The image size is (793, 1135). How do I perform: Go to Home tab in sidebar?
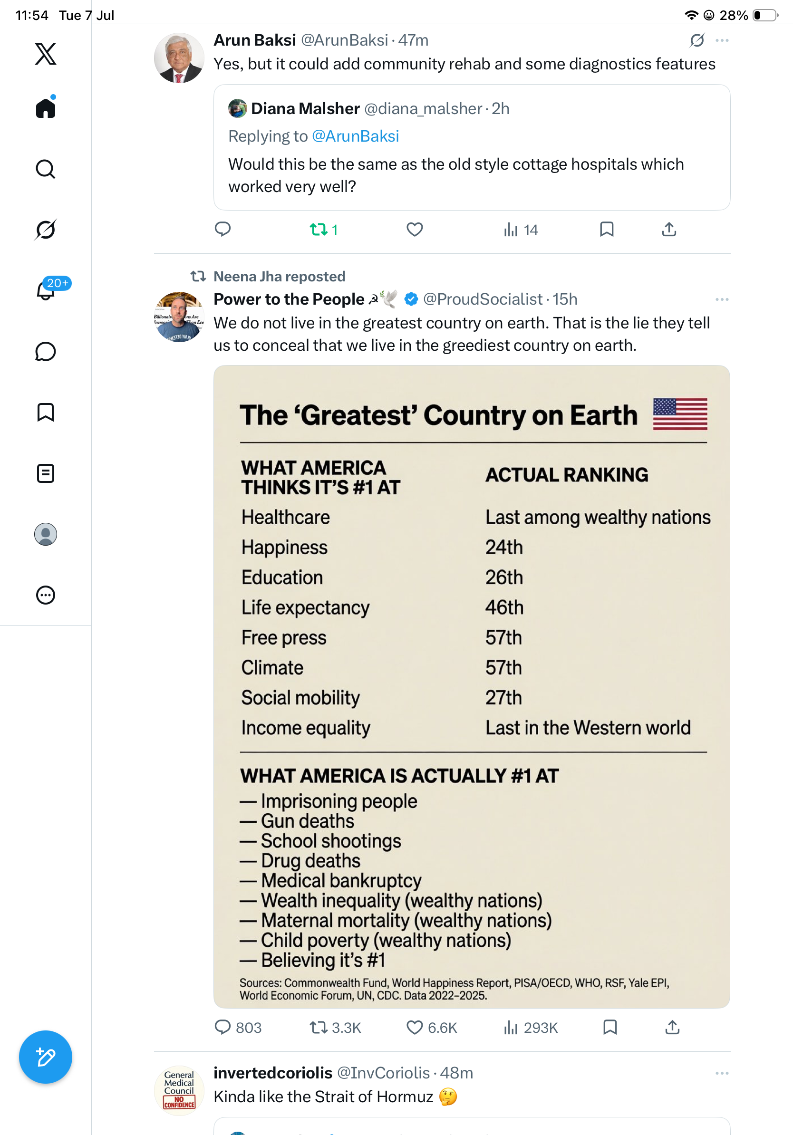(x=46, y=107)
